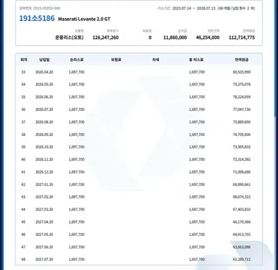Click the 납입일 column header
The image size is (278, 270).
coord(44,60)
